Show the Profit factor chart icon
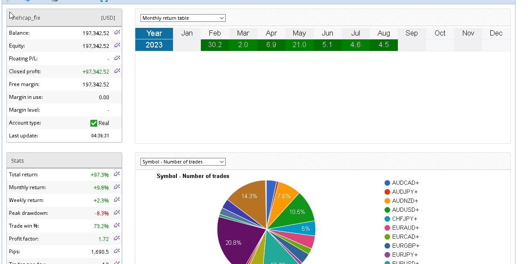528x264 pixels. tap(117, 238)
